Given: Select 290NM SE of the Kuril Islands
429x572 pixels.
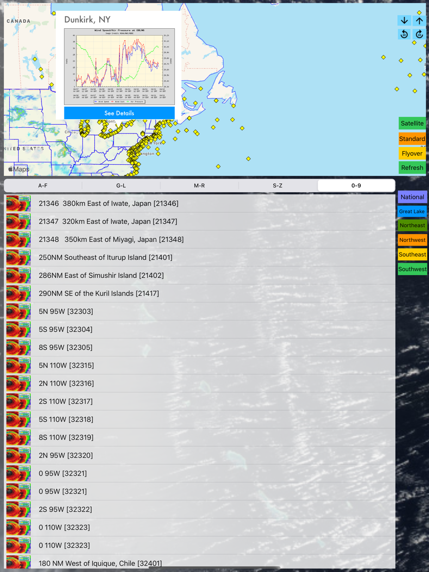Looking at the screenshot, I should coord(200,294).
